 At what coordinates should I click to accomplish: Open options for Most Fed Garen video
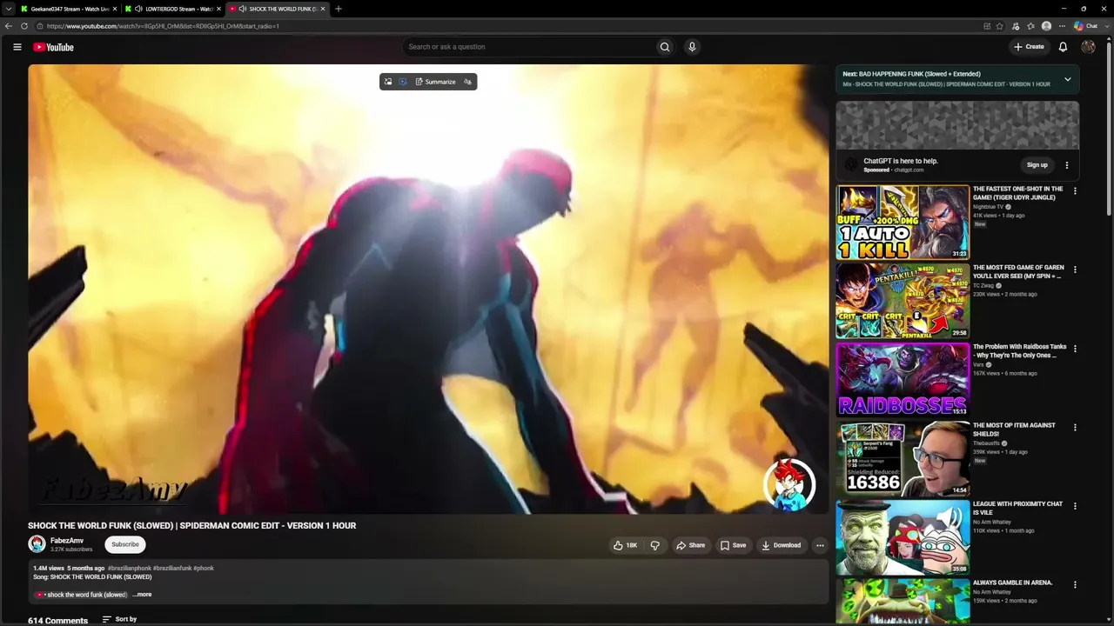pos(1075,270)
